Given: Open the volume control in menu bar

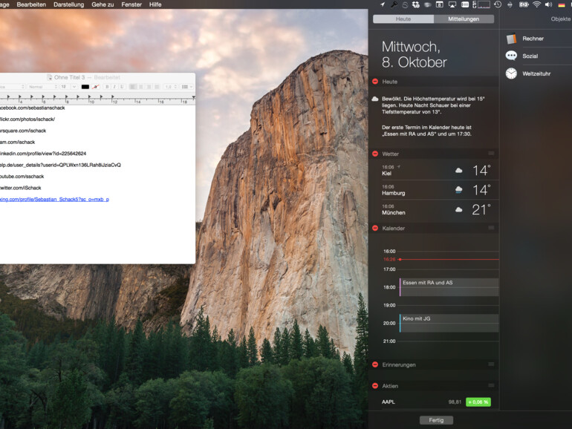Looking at the screenshot, I should (x=549, y=4).
